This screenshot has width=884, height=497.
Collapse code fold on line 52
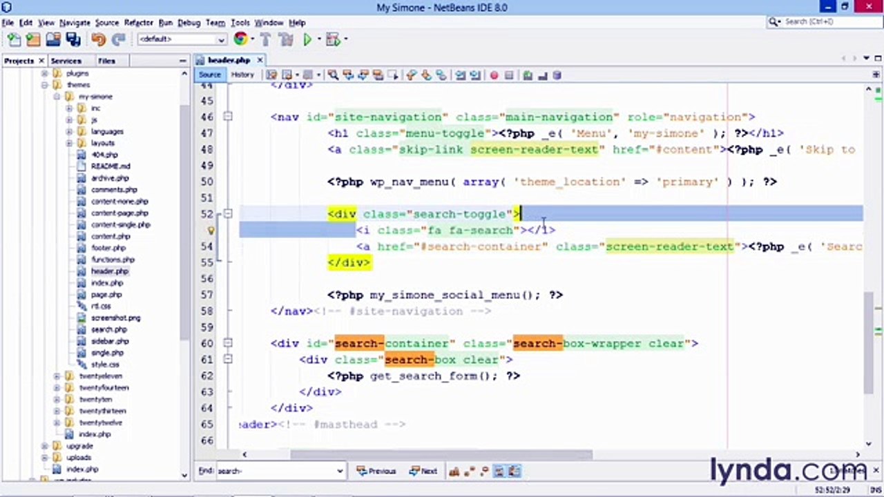click(x=228, y=214)
